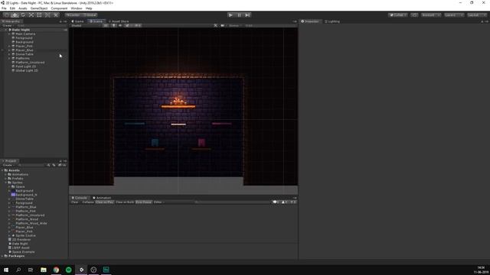
Task: Open the Window menu
Action: [x=77, y=8]
